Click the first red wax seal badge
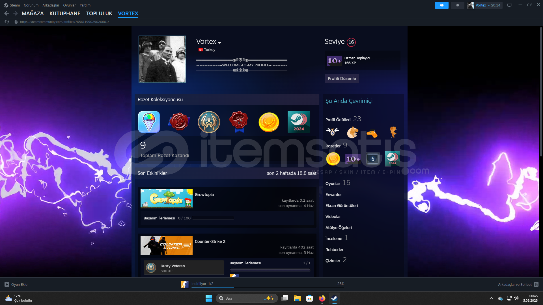 179,122
